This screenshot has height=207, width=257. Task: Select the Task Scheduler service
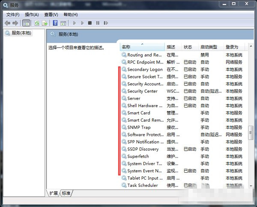(x=182, y=185)
